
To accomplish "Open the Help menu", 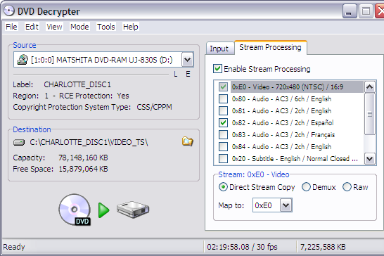I will pyautogui.click(x=131, y=27).
